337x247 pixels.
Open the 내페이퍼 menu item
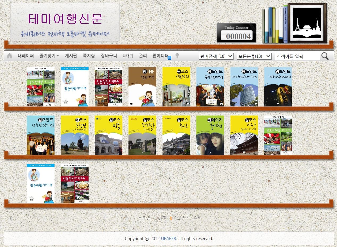26,56
